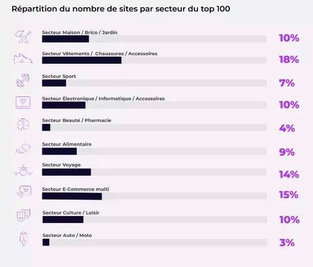
Task: Select the dumbbell Sport icon
Action: (23, 80)
